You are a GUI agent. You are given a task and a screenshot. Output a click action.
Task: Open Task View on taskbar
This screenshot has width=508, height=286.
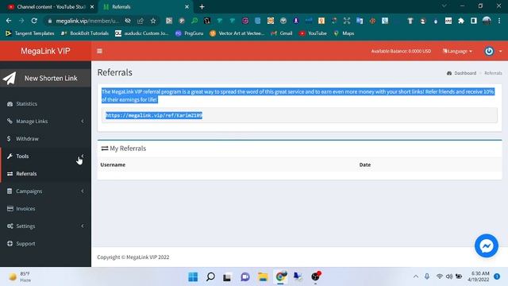click(x=227, y=276)
